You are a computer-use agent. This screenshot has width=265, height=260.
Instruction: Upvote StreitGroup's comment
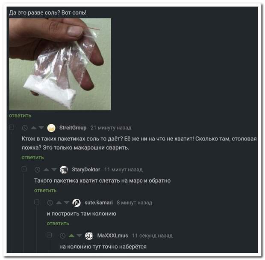coord(34,128)
